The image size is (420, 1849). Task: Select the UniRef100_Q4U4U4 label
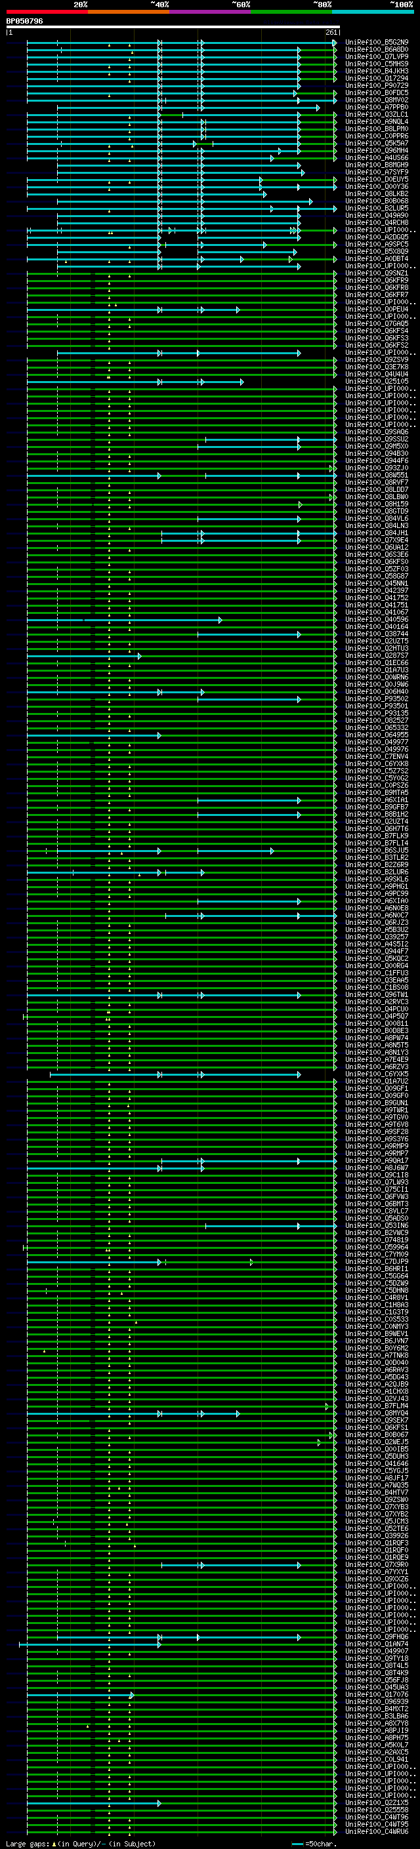coord(377,374)
